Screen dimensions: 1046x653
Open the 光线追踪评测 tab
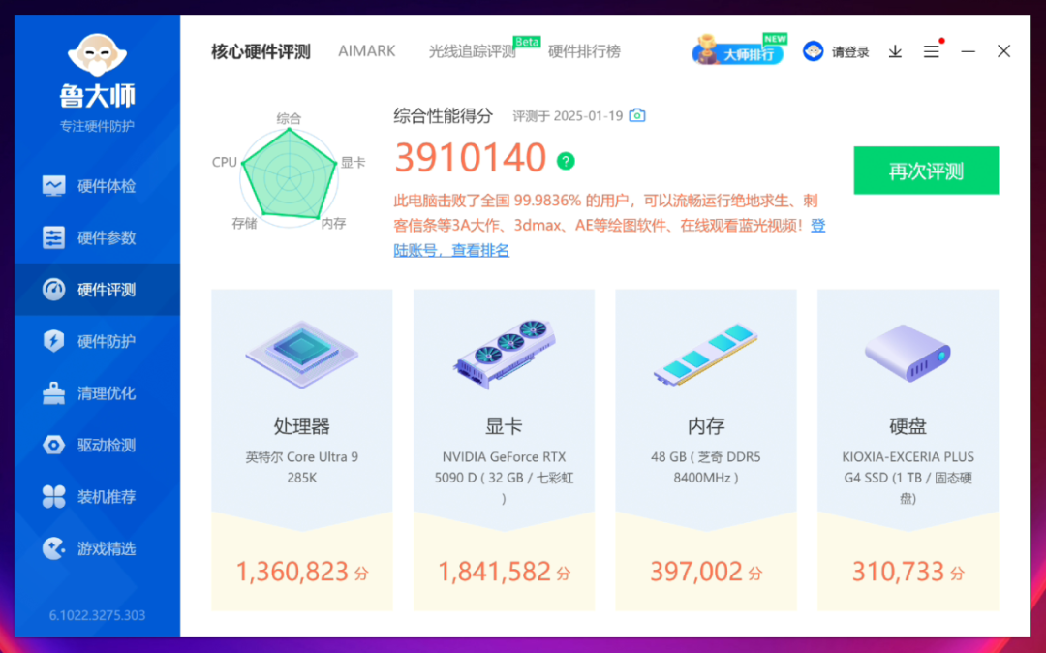472,51
